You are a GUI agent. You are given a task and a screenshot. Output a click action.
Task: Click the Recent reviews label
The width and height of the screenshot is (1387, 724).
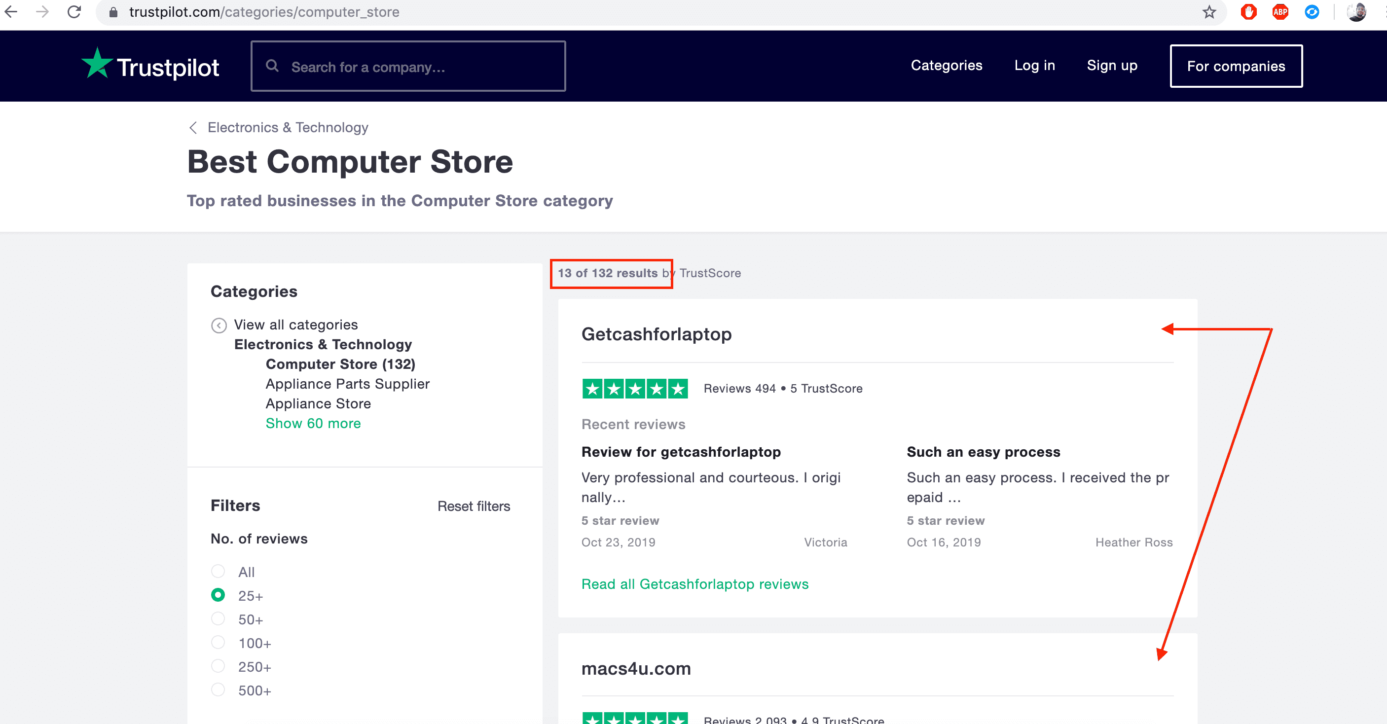[633, 424]
